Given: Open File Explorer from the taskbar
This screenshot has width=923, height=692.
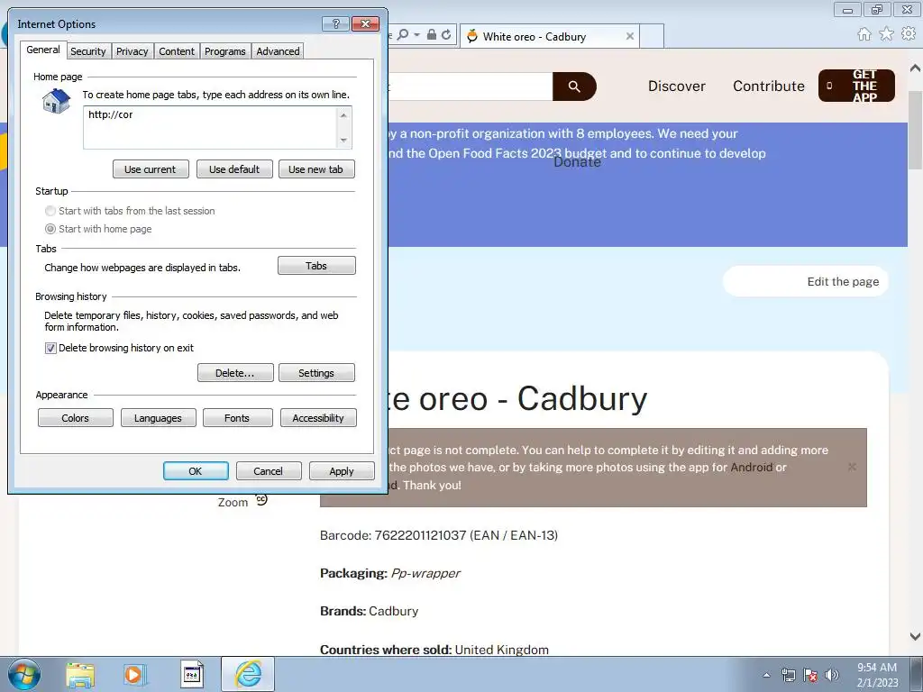Looking at the screenshot, I should [80, 675].
